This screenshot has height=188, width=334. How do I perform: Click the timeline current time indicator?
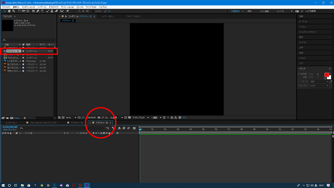(x=140, y=129)
